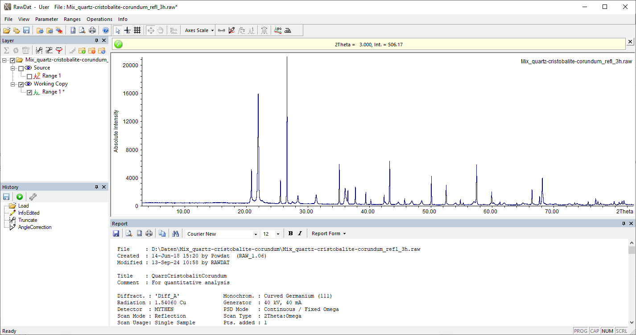The width and height of the screenshot is (636, 335).
Task: Uncheck the Working Copy checkbox
Action: coord(21,84)
